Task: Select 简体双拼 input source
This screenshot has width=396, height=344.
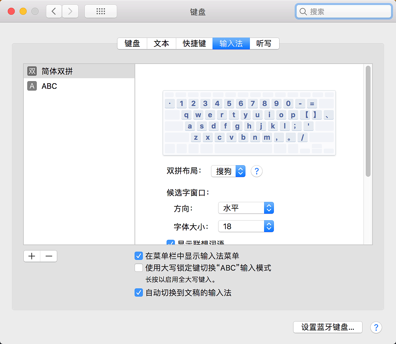Action: pos(57,71)
